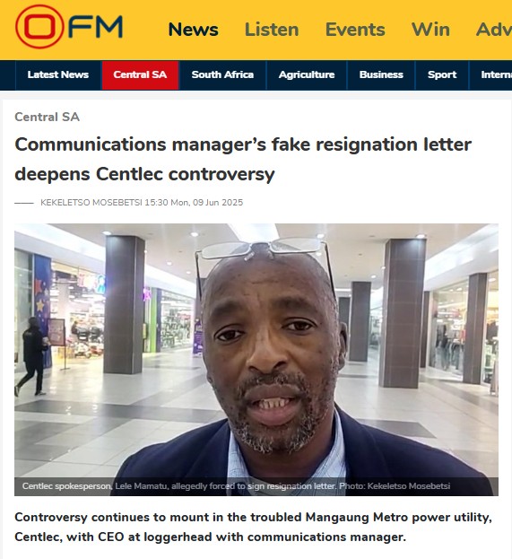Click the OFM logo
Viewport: 512px width, 559px height.
(x=69, y=27)
